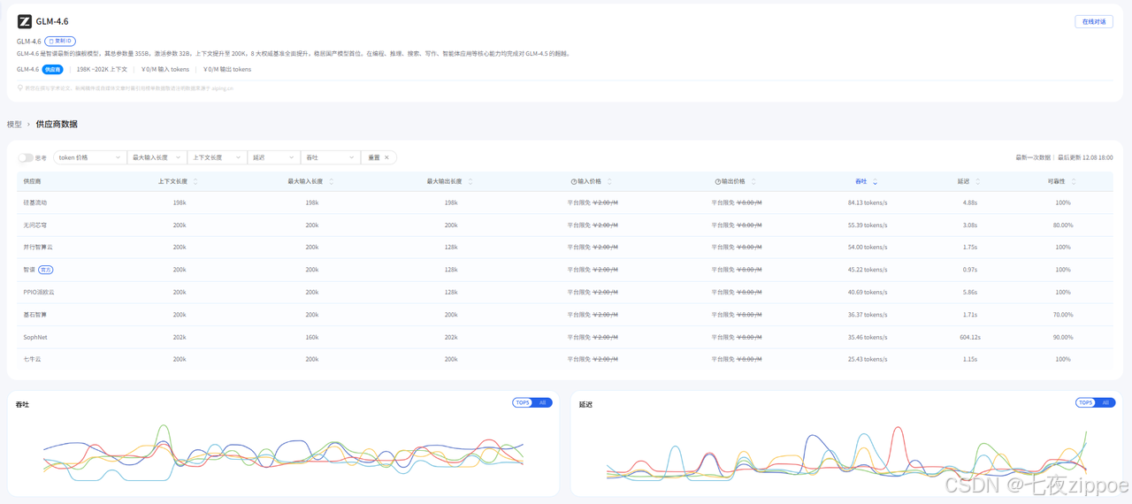
Task: Click the lightbulb tip icon
Action: [x=20, y=88]
